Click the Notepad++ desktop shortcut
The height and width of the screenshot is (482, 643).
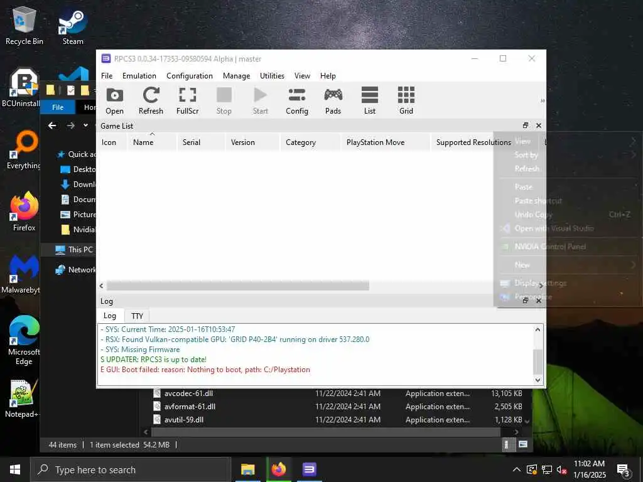(23, 399)
